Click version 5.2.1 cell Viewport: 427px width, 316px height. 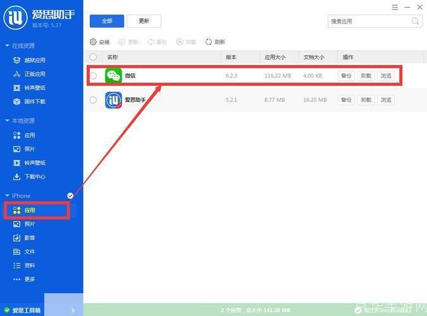231,100
